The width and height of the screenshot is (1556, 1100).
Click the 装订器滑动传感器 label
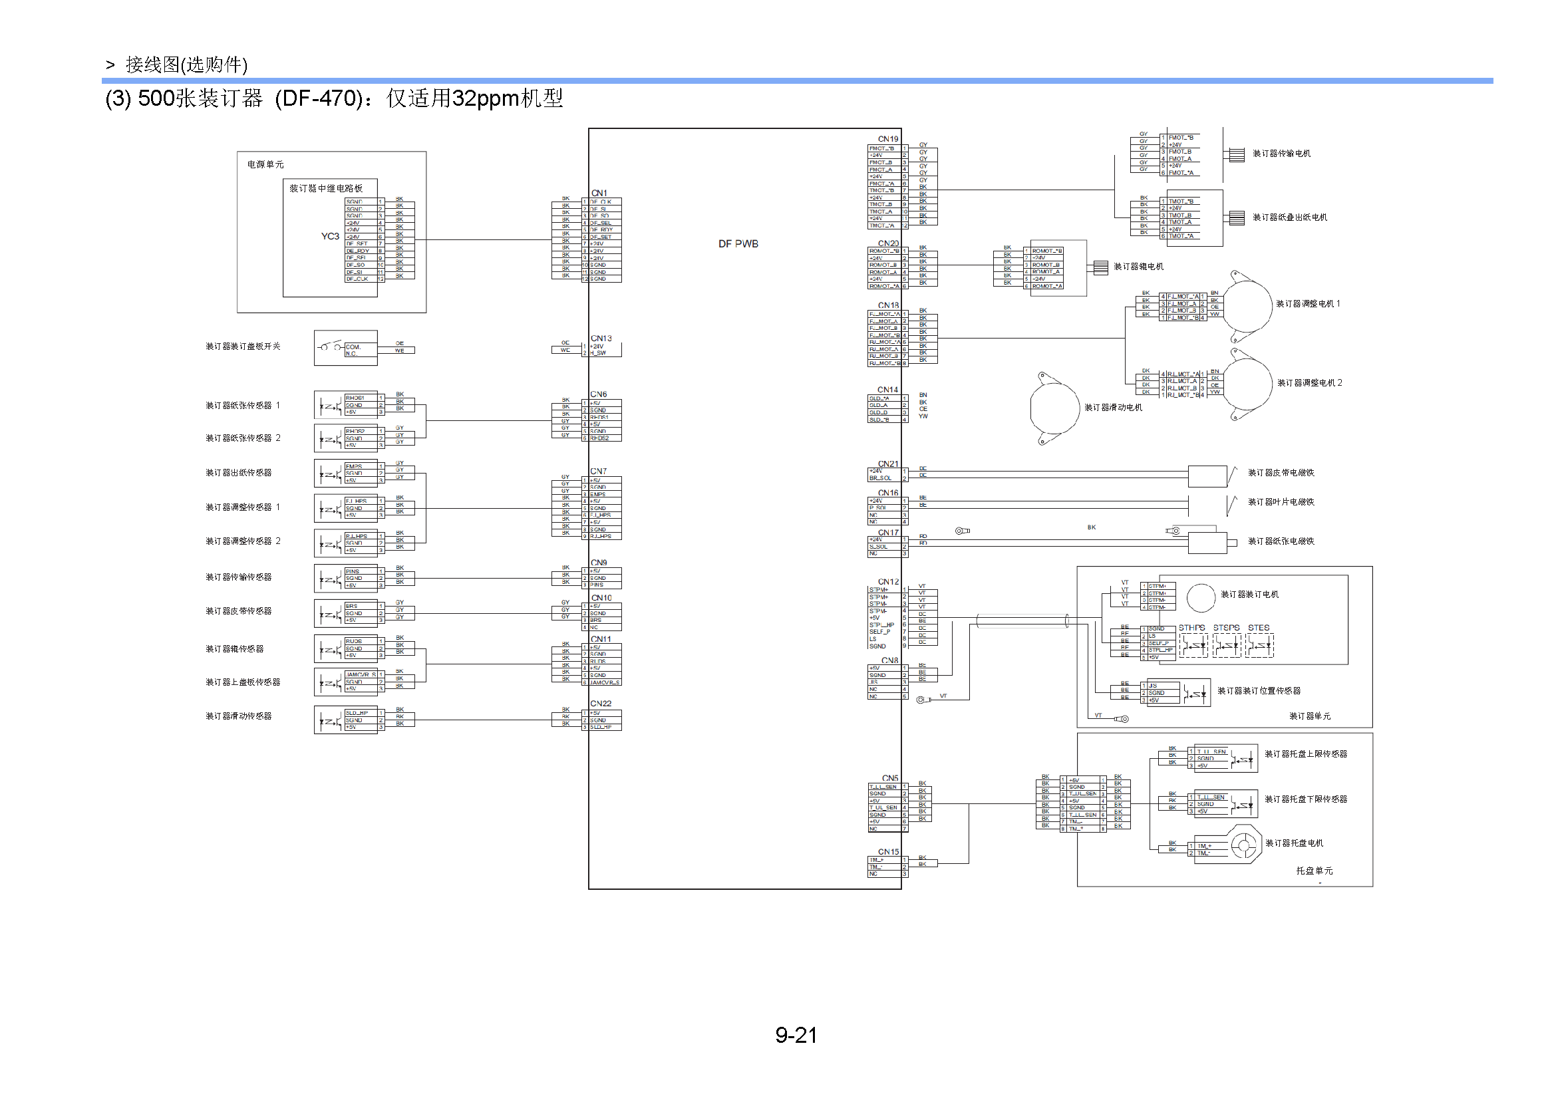(239, 716)
